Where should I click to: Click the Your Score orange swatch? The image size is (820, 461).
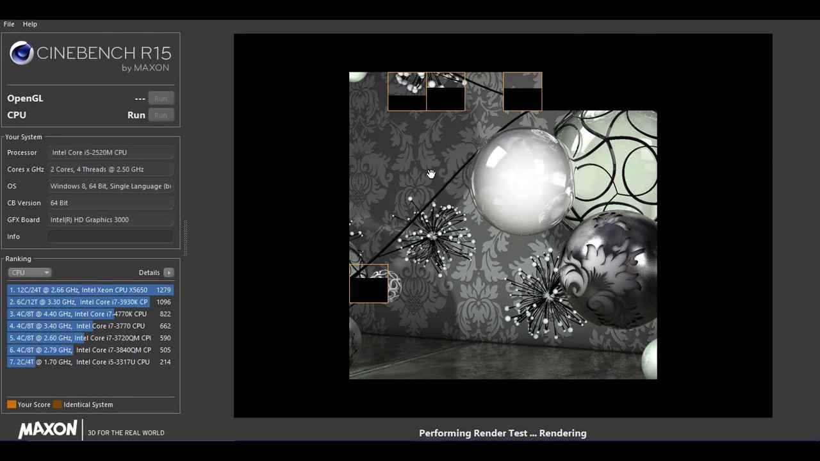coord(12,405)
